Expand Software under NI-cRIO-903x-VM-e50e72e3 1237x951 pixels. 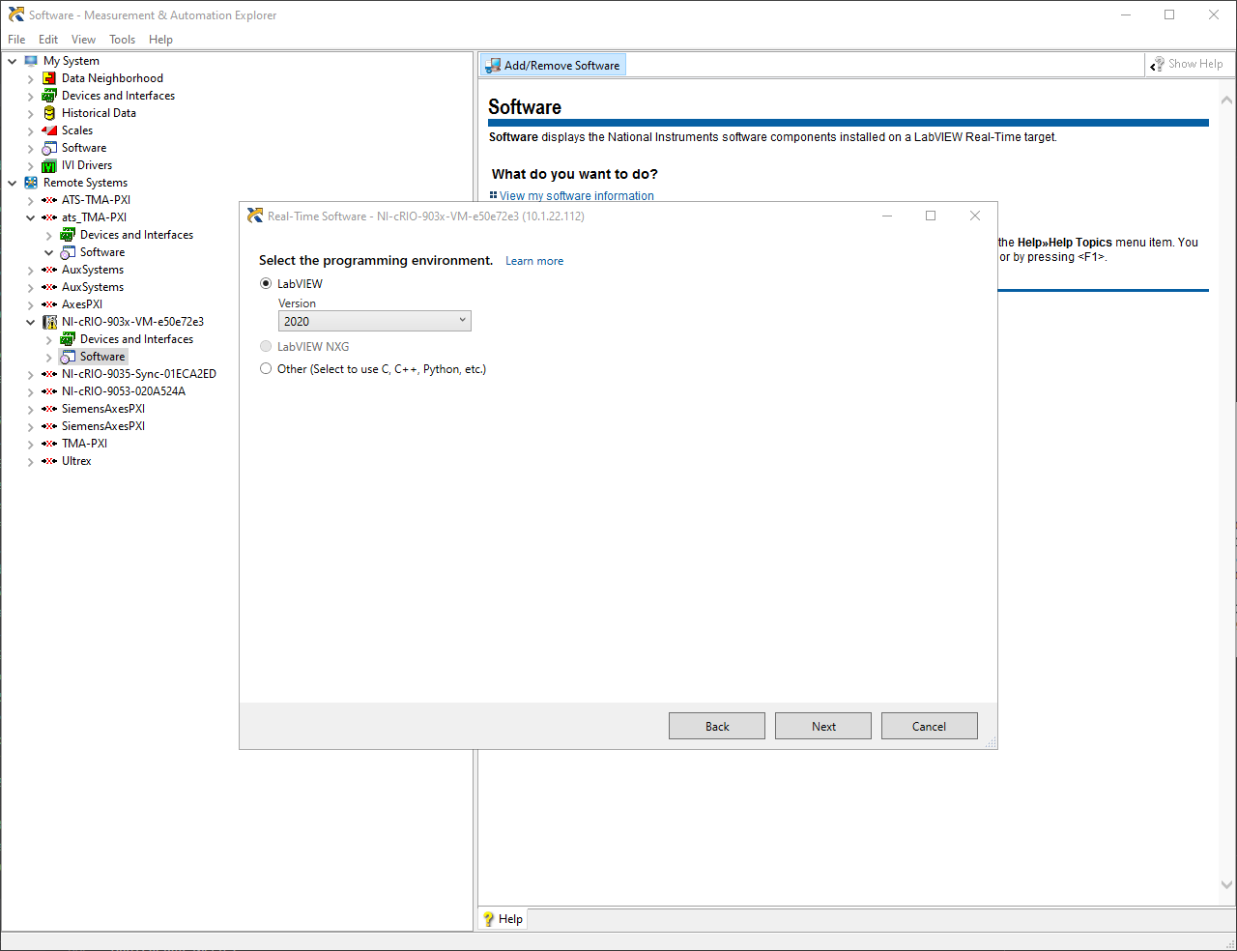tap(49, 357)
